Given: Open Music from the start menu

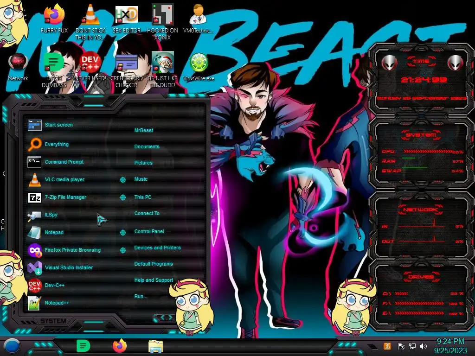Looking at the screenshot, I should pos(141,179).
